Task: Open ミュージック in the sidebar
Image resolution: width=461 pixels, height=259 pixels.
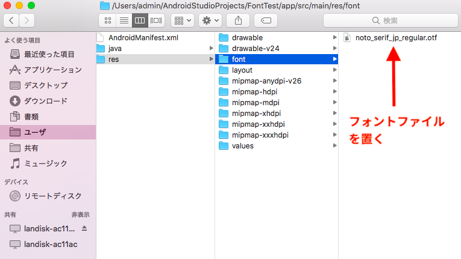Action: tap(48, 163)
